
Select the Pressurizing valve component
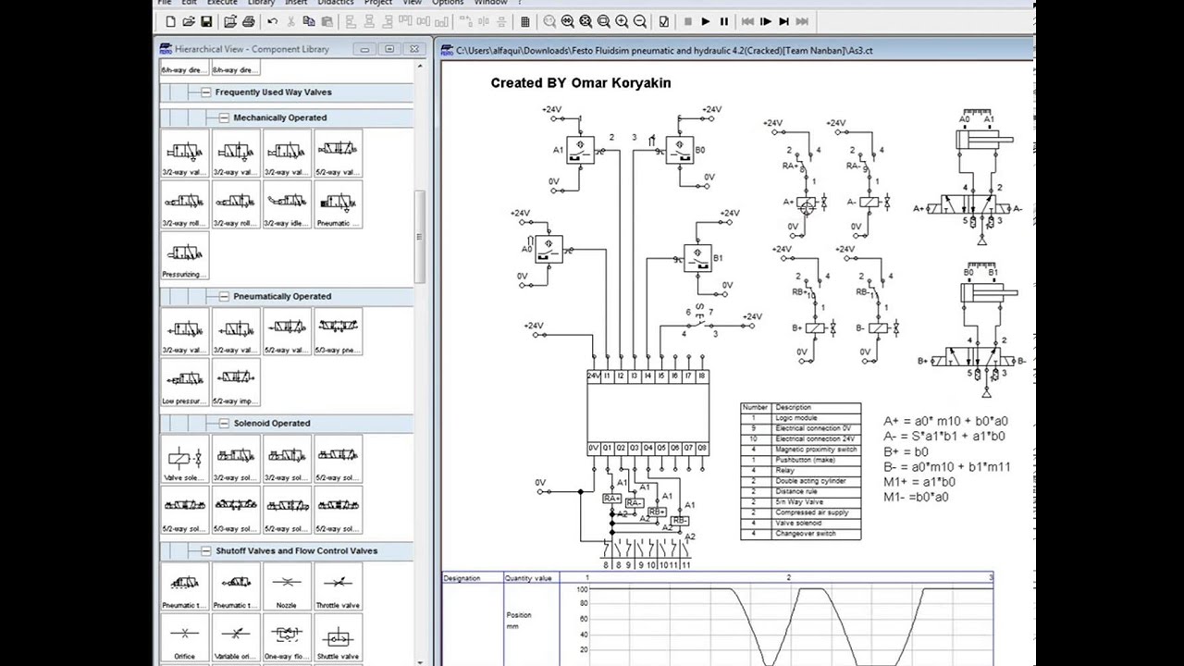(185, 256)
